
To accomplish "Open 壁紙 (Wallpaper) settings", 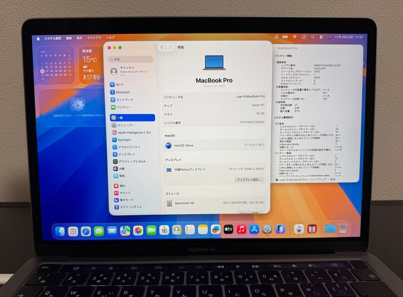I will (122, 176).
